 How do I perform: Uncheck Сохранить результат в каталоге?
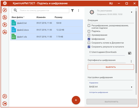pyautogui.click(x=89, y=47)
